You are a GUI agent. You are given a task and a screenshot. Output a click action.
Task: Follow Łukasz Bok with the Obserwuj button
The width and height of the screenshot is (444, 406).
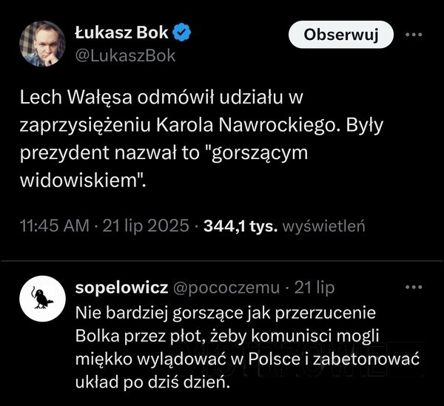click(x=341, y=35)
